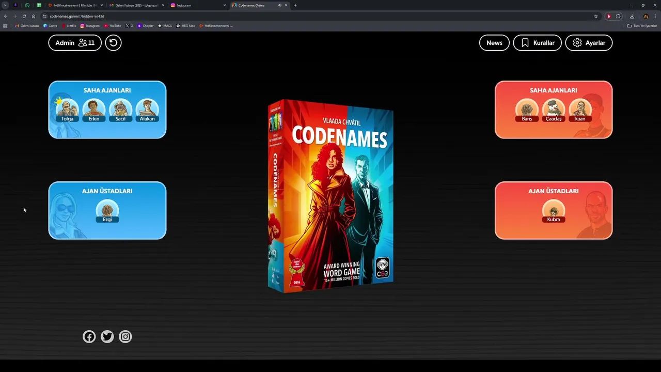
Task: Open the Instagram icon link
Action: tap(125, 337)
